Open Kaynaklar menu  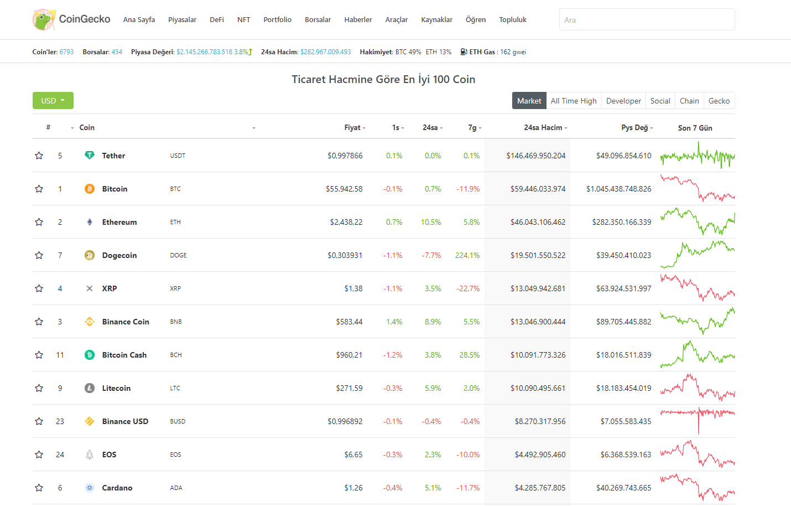(436, 19)
